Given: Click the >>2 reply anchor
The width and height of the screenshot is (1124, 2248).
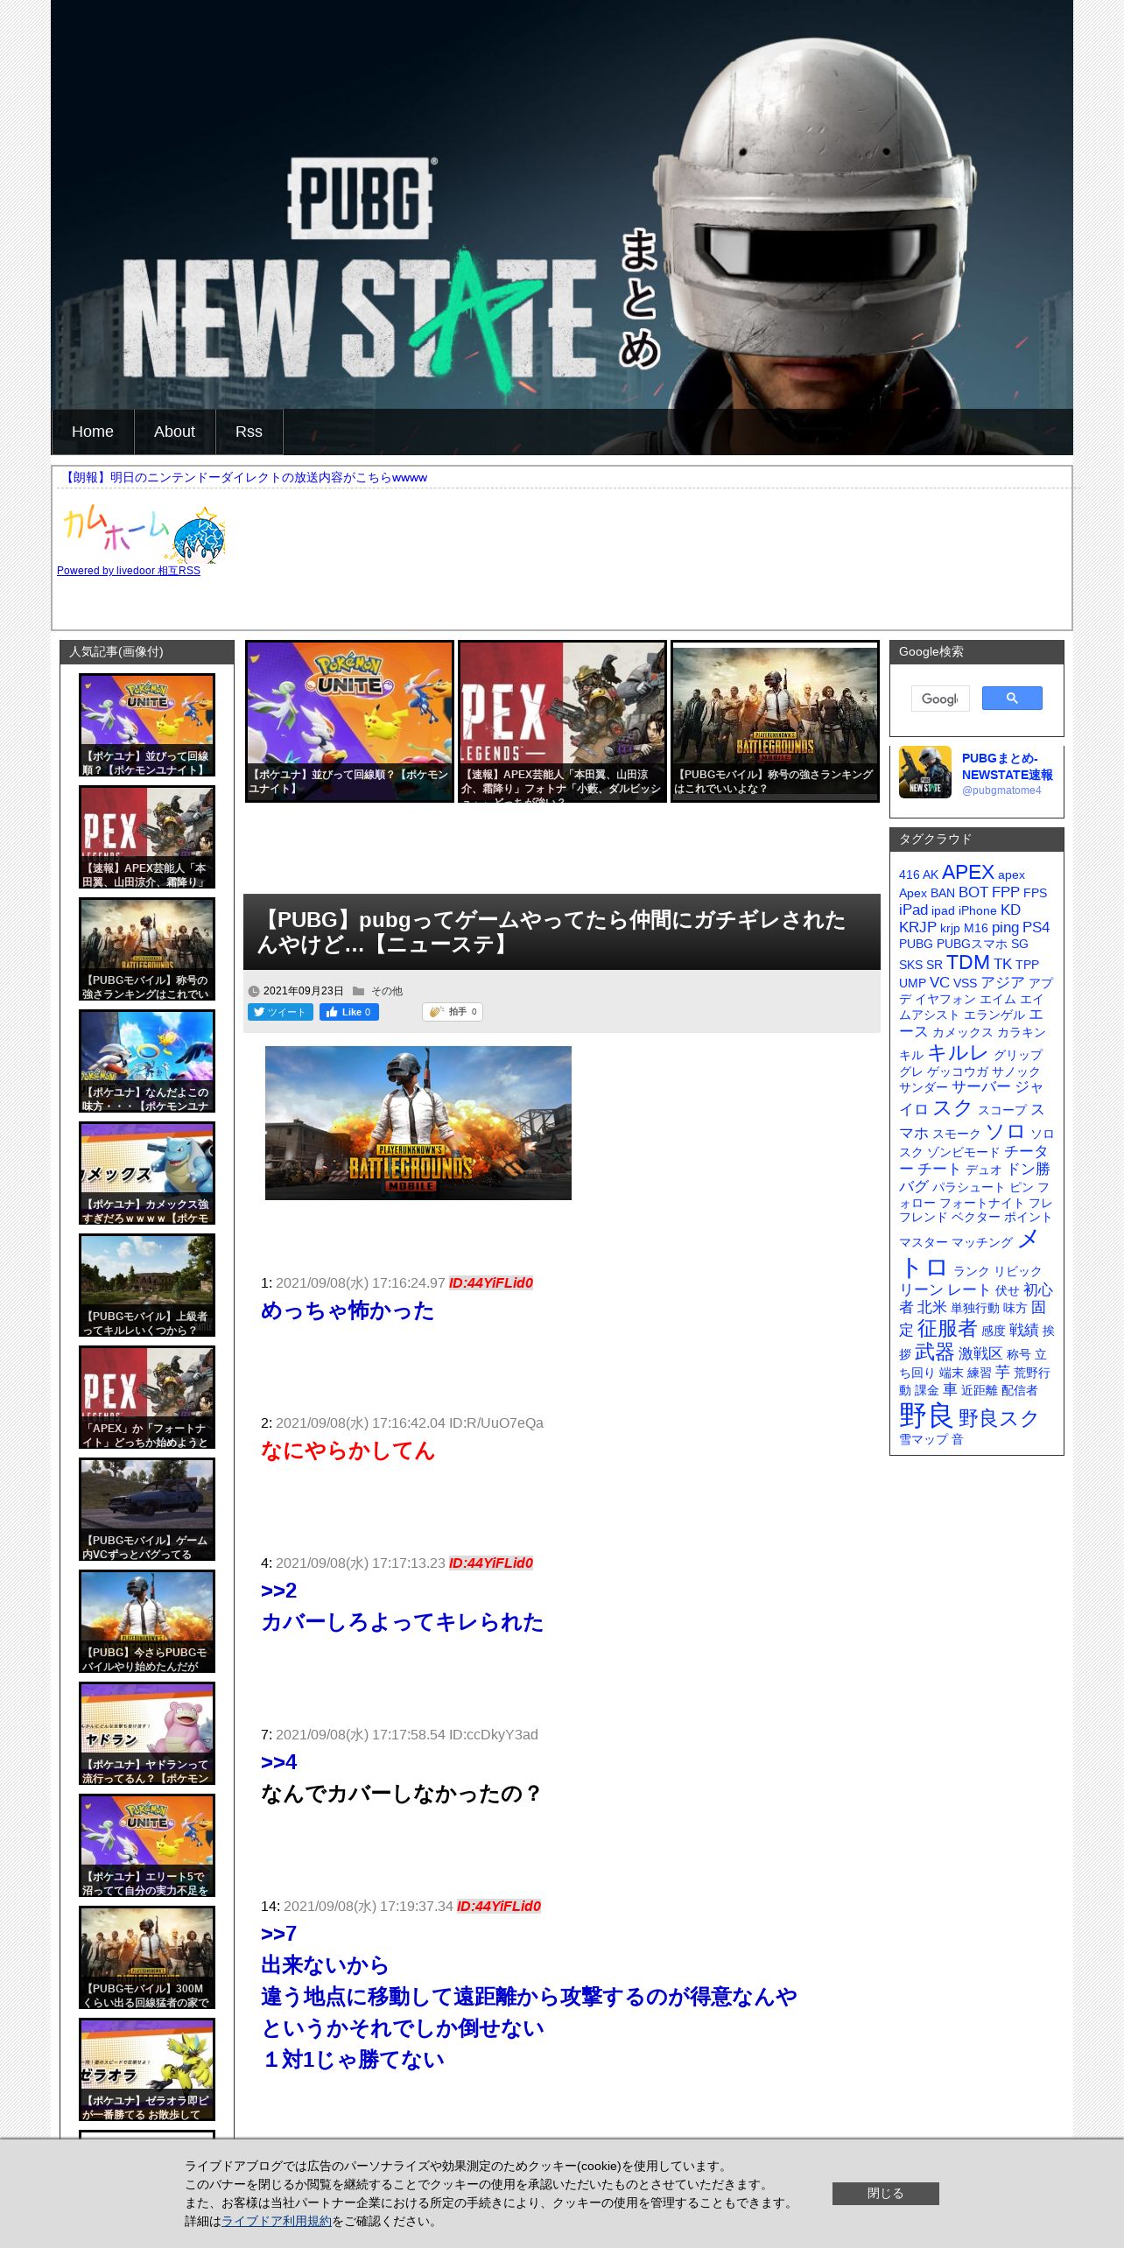Looking at the screenshot, I should point(278,1591).
